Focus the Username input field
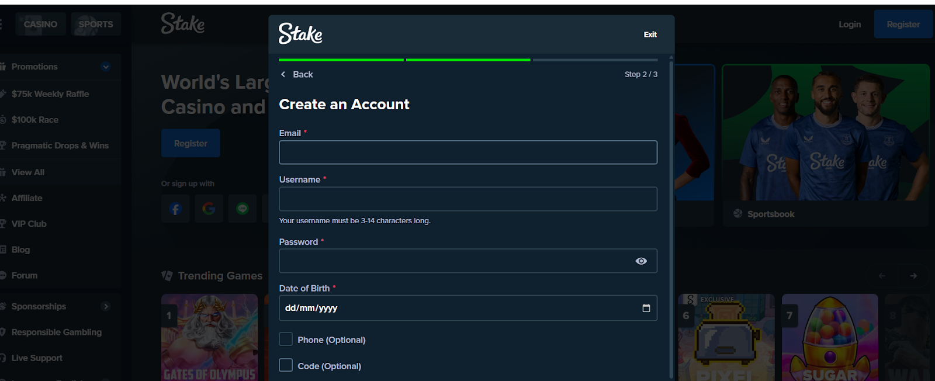The height and width of the screenshot is (381, 935). 468,199
